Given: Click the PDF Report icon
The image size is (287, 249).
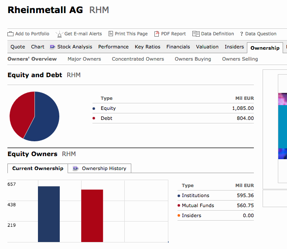Looking at the screenshot, I should click(x=157, y=34).
